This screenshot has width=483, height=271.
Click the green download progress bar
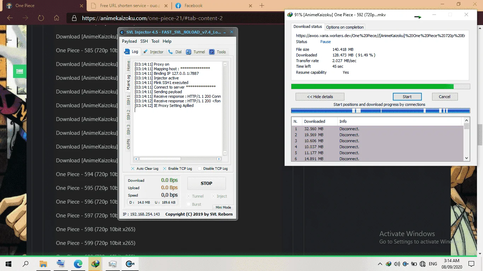[x=380, y=86]
